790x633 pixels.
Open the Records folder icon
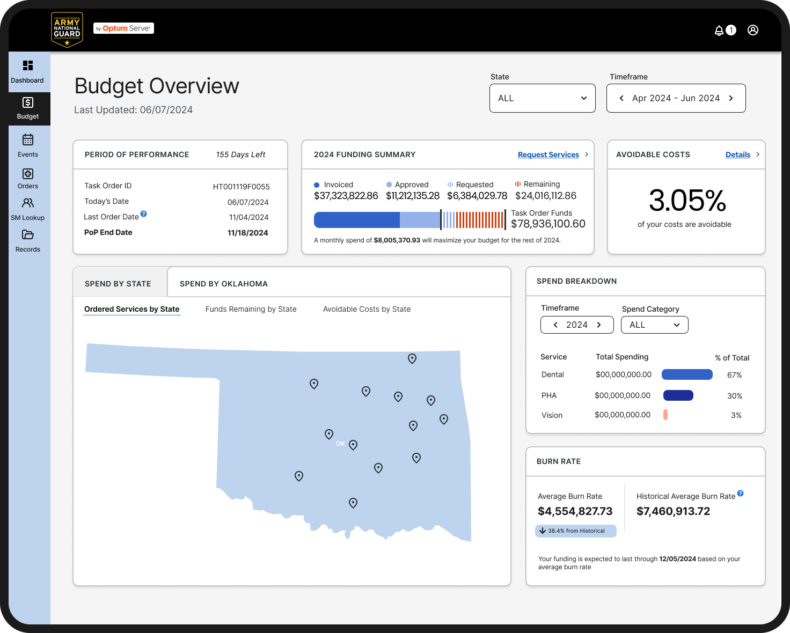tap(28, 234)
